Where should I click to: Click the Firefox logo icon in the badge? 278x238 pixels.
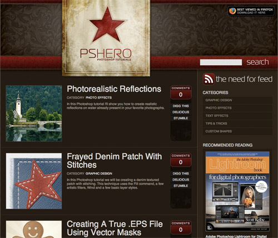tap(232, 11)
